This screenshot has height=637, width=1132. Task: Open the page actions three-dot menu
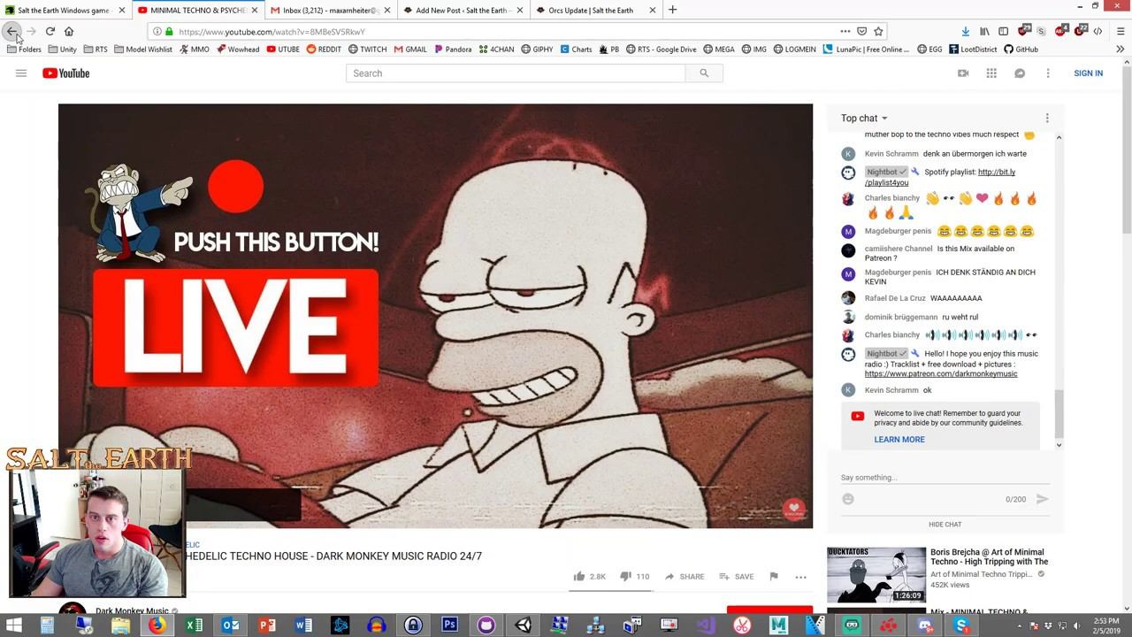click(x=845, y=31)
